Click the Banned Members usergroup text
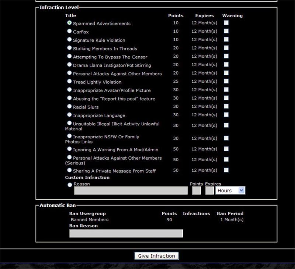This screenshot has height=269, width=295. click(90, 220)
